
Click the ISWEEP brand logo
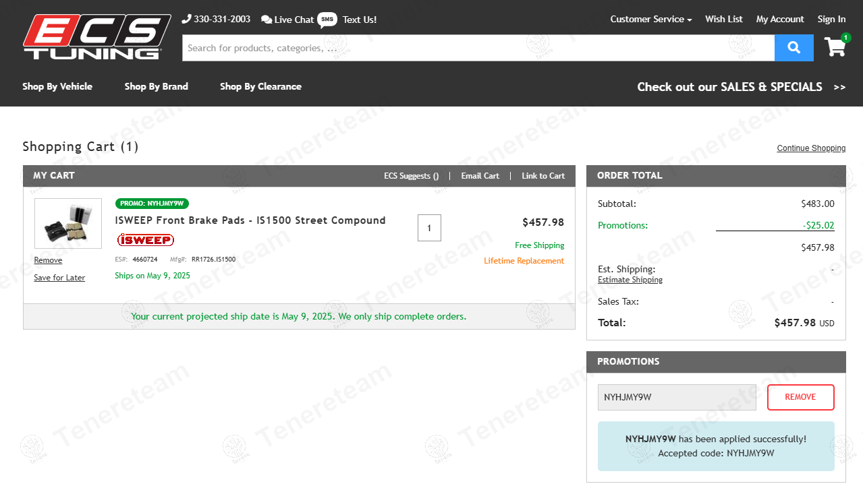coord(145,240)
